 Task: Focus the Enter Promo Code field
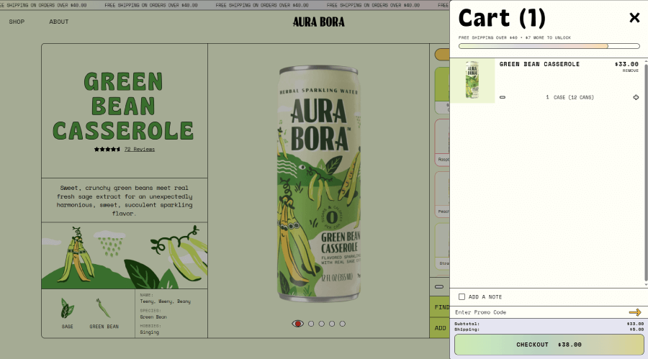(537, 312)
